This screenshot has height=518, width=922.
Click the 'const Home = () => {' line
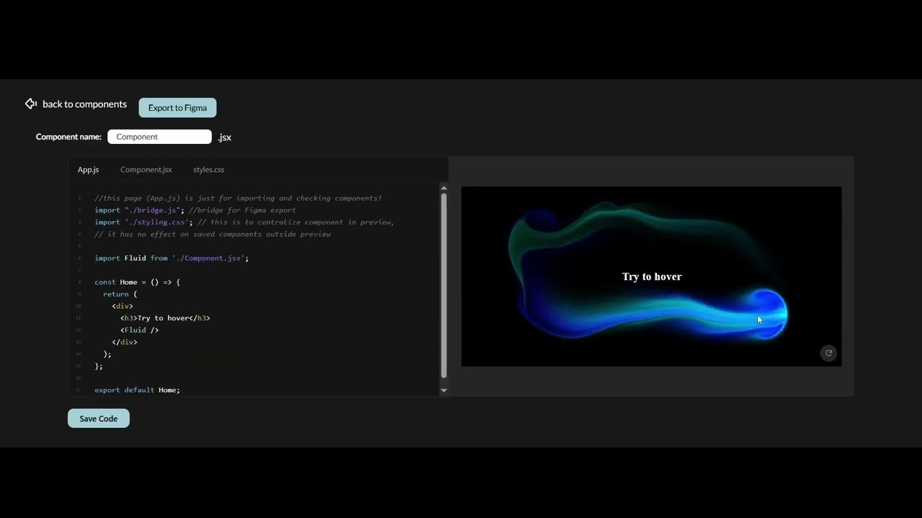(x=137, y=282)
